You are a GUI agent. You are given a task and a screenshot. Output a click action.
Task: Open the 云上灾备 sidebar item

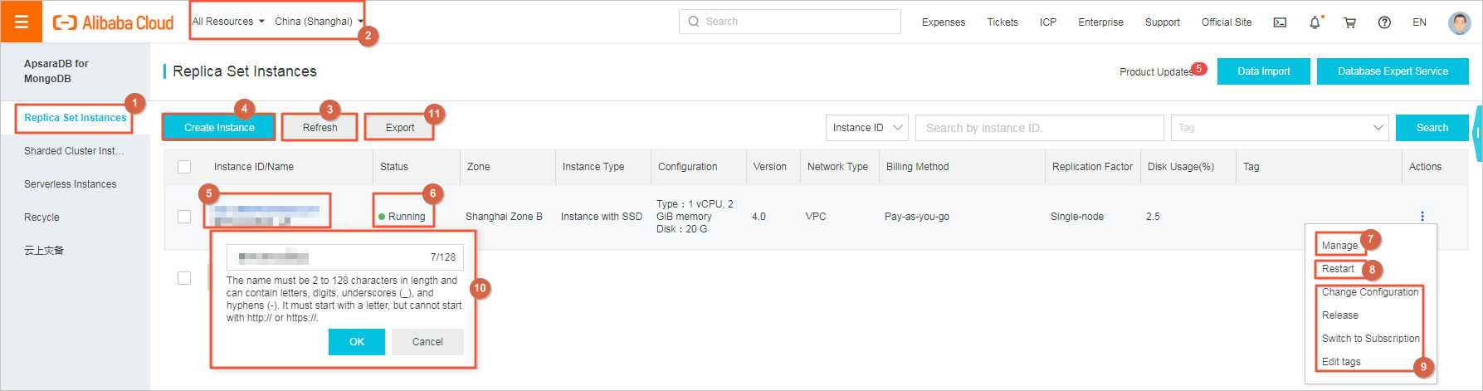44,251
